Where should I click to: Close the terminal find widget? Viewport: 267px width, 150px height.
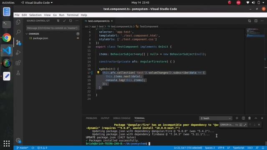[x=259, y=125]
